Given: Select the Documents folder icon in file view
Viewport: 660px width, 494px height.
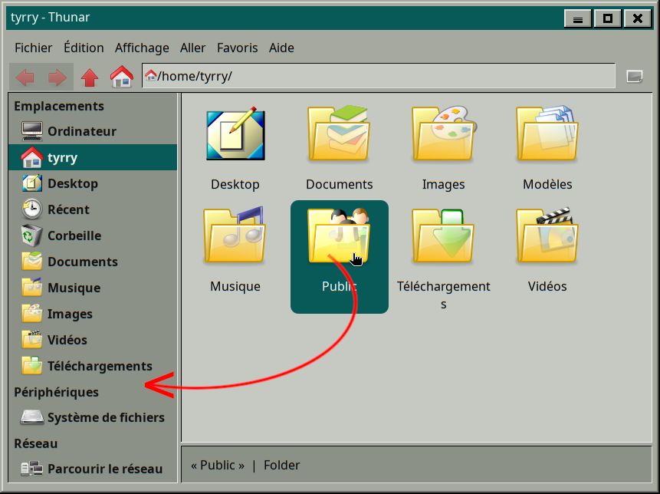Looking at the screenshot, I should 340,133.
